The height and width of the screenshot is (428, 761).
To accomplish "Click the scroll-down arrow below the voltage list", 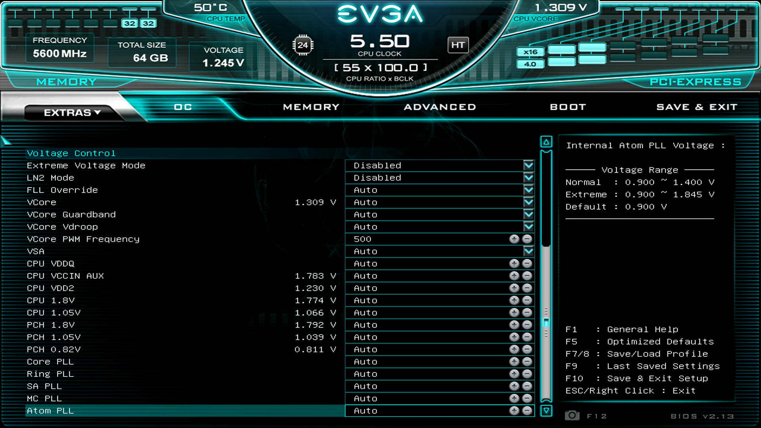I will [x=546, y=411].
